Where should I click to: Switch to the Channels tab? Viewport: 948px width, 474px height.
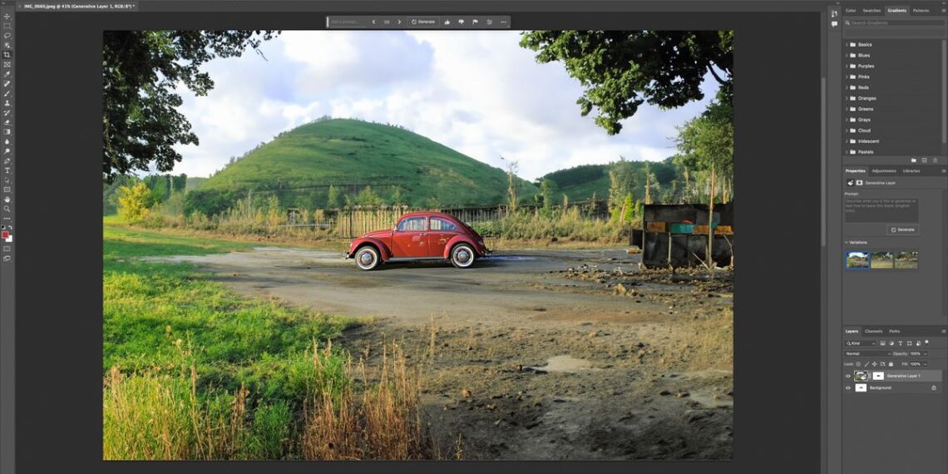click(x=873, y=331)
